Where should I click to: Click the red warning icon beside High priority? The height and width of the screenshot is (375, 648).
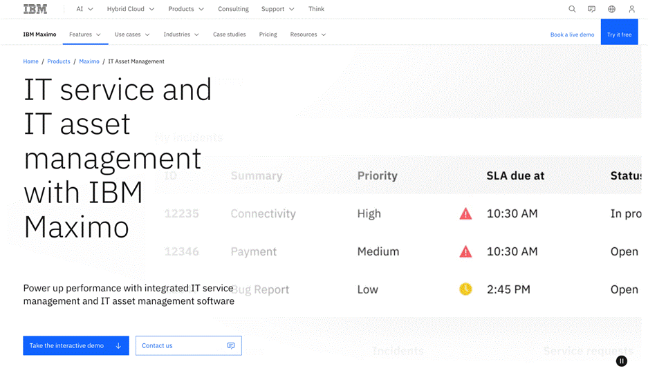465,214
